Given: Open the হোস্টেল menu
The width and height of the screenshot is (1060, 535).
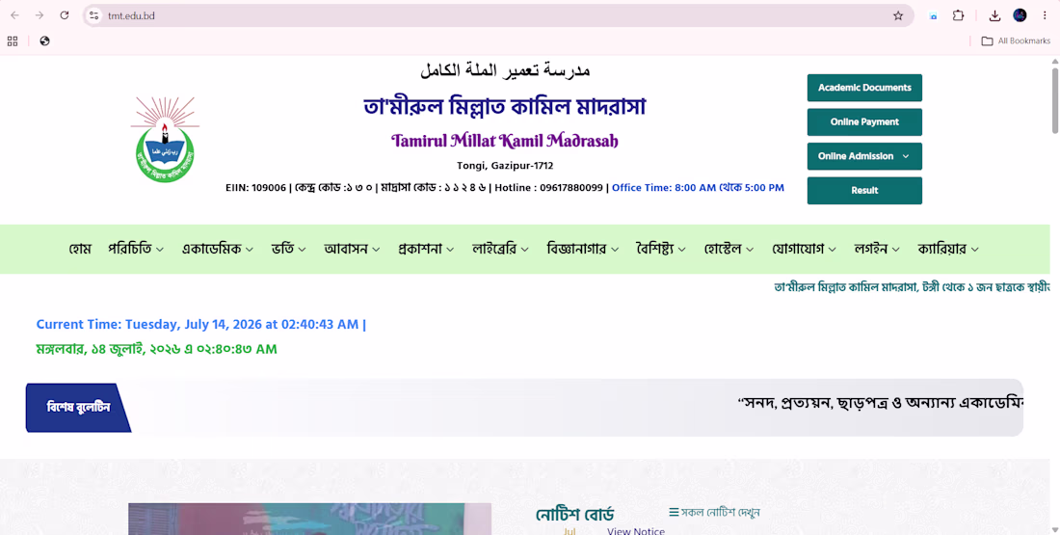Looking at the screenshot, I should (729, 249).
